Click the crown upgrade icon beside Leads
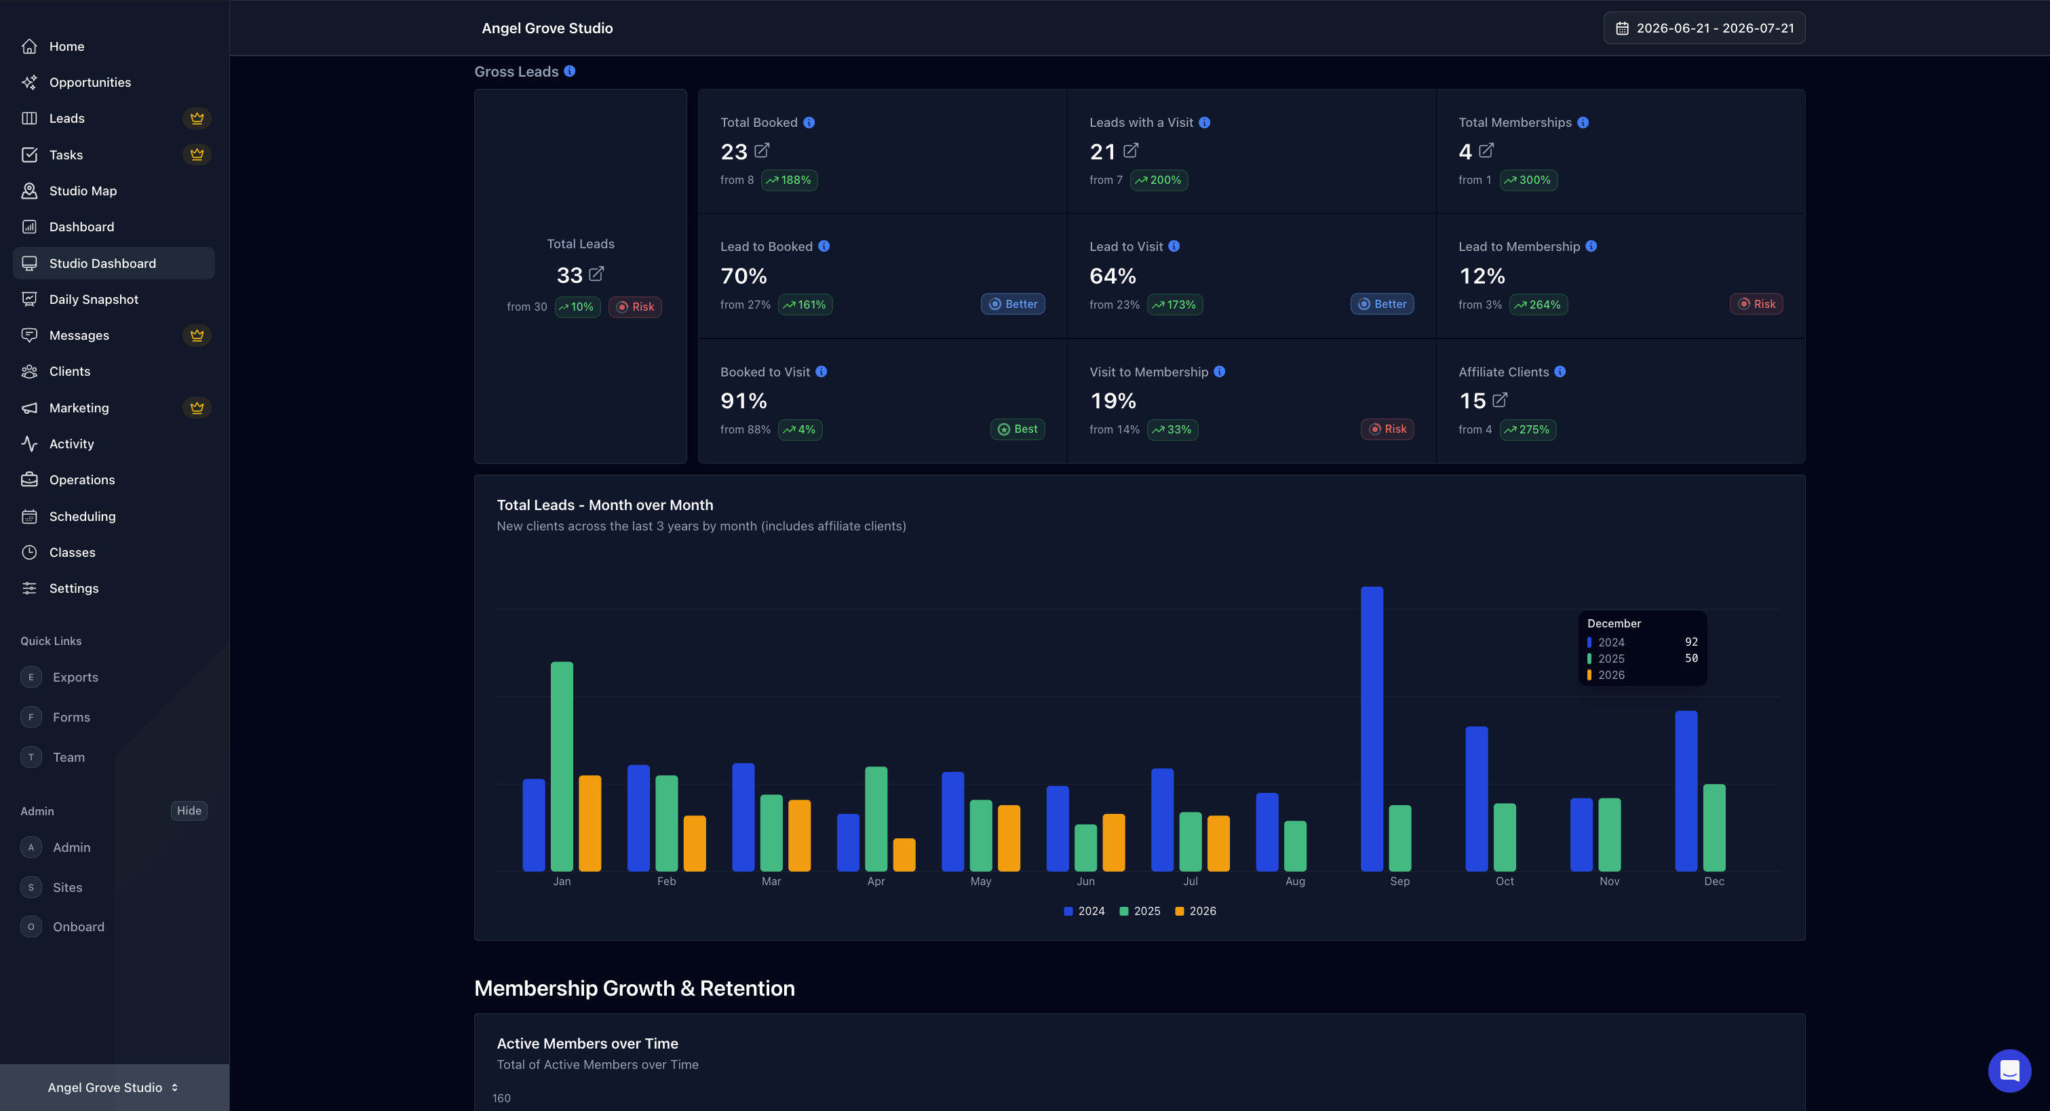Image resolution: width=2050 pixels, height=1111 pixels. (x=197, y=118)
